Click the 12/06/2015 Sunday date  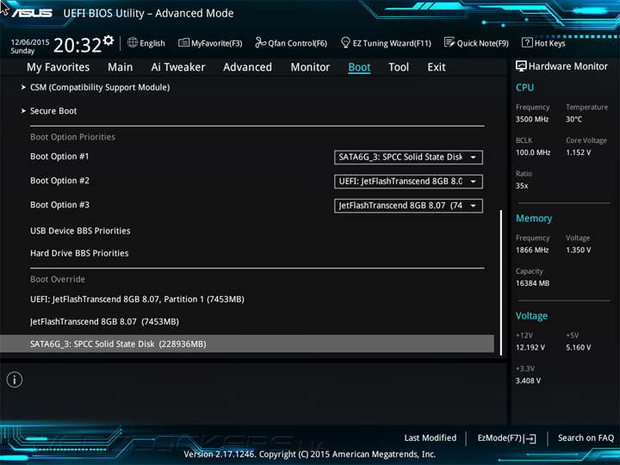click(x=29, y=46)
